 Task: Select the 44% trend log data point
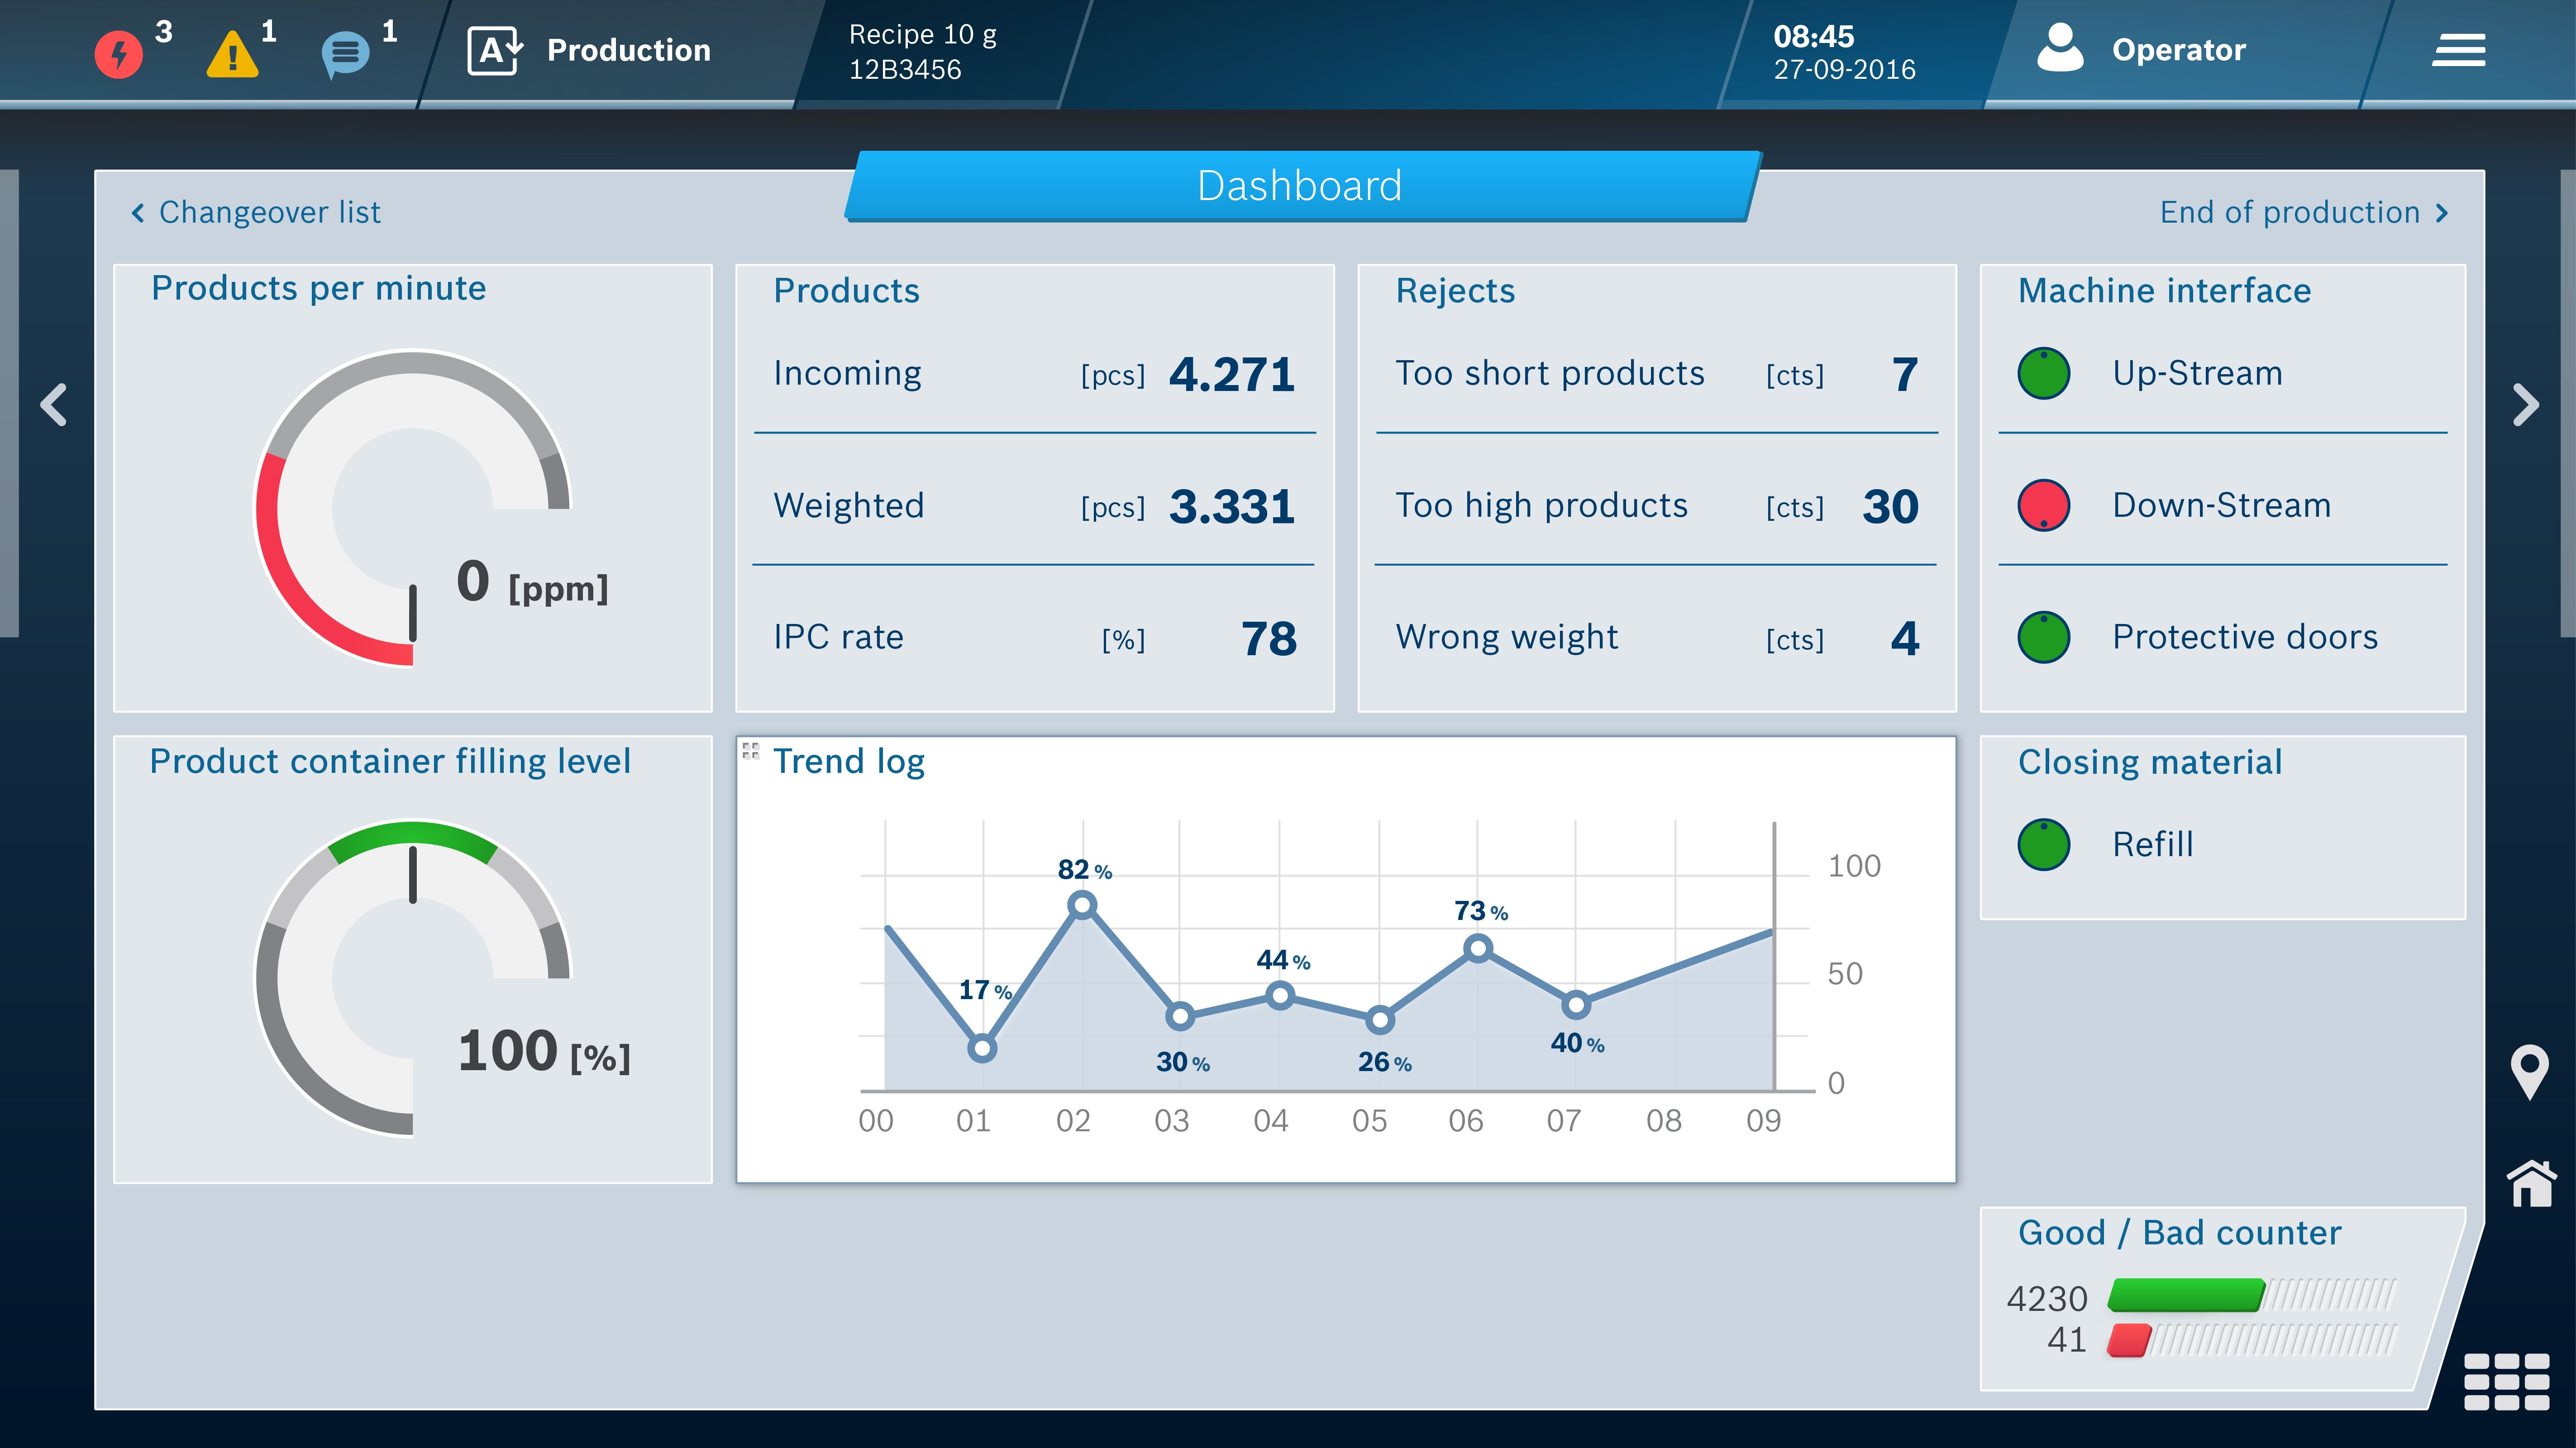point(1280,995)
